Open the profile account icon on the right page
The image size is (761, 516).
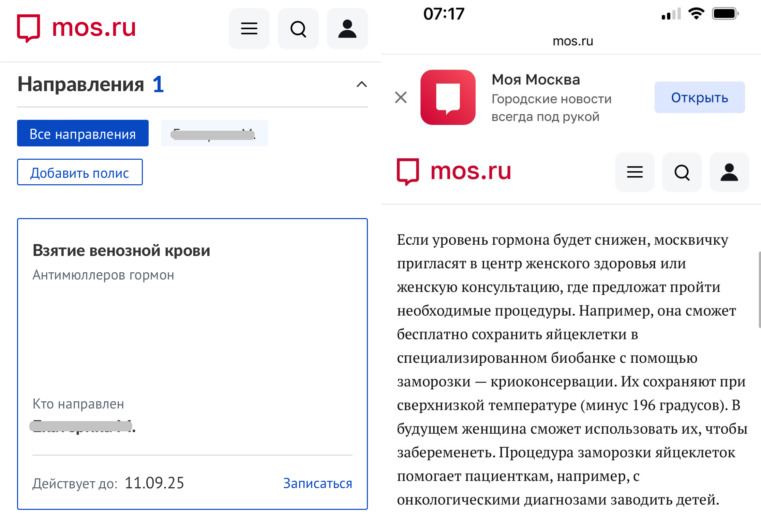click(729, 172)
